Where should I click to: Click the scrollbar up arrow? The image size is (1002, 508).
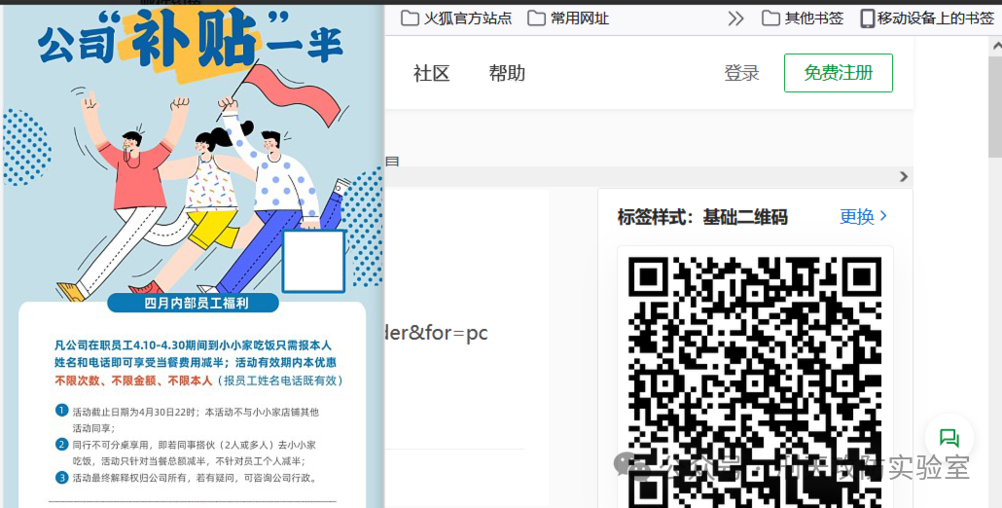[x=995, y=46]
